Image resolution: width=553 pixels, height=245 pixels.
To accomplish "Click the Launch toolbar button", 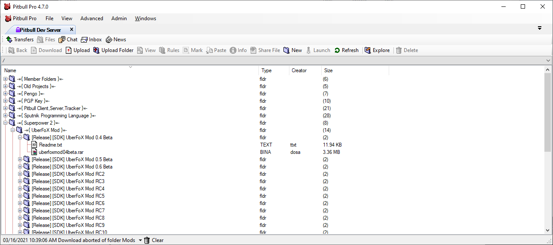I will click(318, 50).
